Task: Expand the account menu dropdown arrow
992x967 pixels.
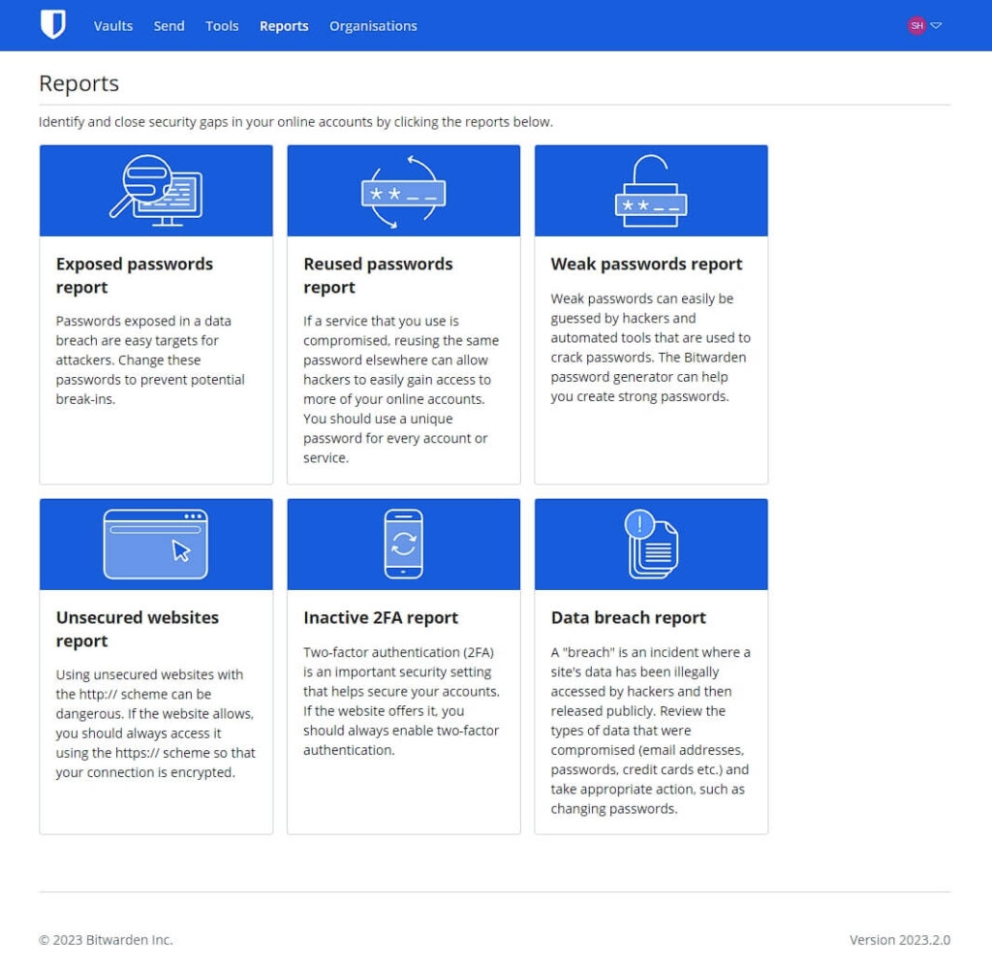Action: (x=936, y=26)
